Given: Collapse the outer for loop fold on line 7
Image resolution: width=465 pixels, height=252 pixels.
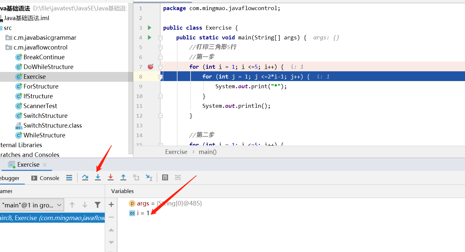Looking at the screenshot, I should click(x=160, y=67).
